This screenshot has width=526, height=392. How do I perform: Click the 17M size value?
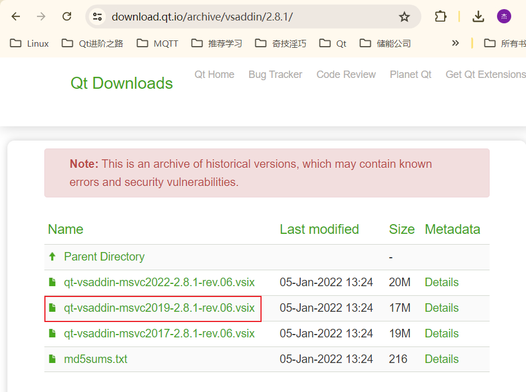click(x=400, y=308)
